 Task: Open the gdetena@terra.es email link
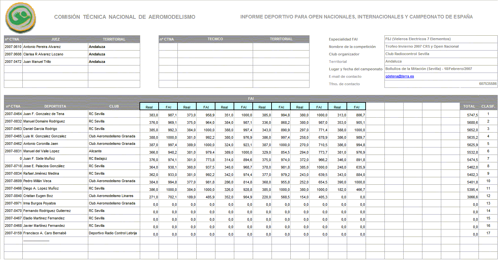399,76
